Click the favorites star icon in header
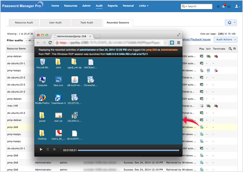Viewport: 243px width, 172px height. [218, 6]
